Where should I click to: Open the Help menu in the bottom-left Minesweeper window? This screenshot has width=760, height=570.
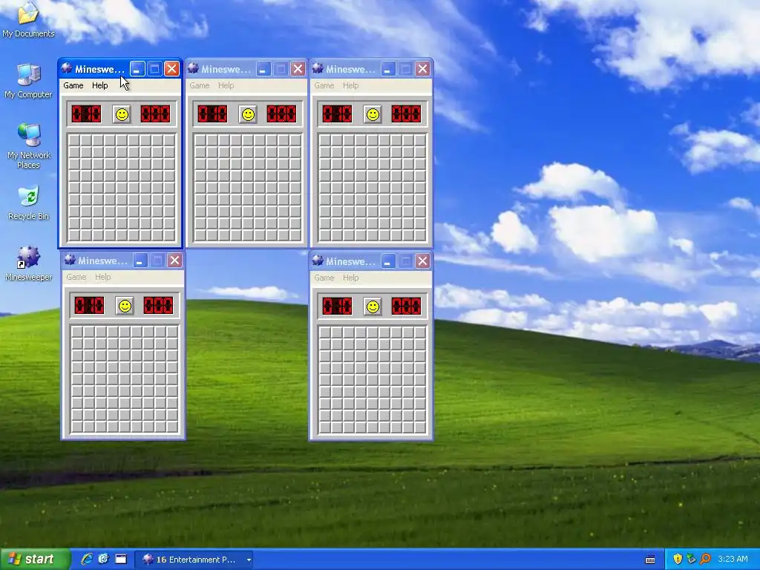click(102, 277)
